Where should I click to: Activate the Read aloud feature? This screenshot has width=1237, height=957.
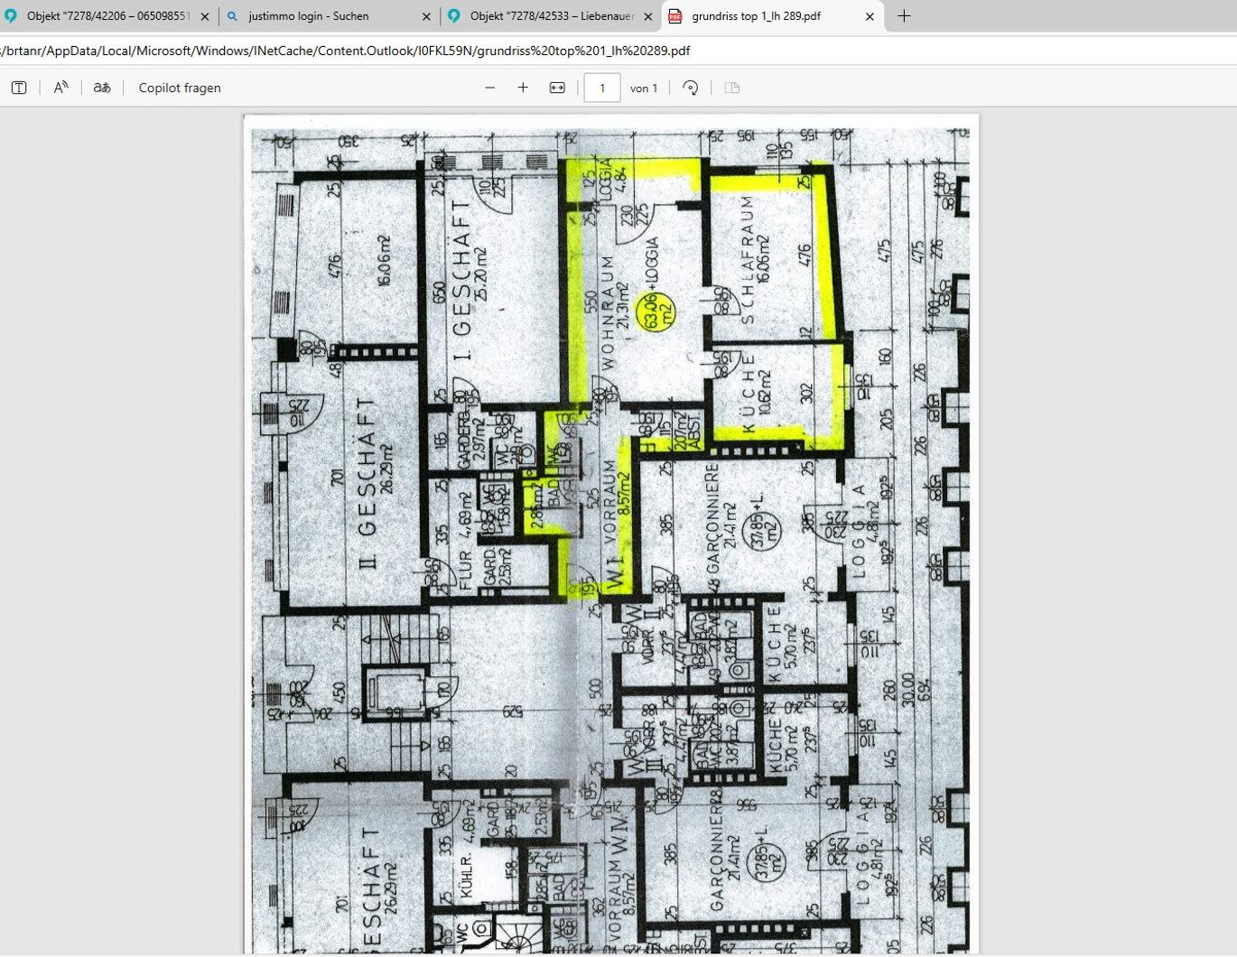[60, 88]
